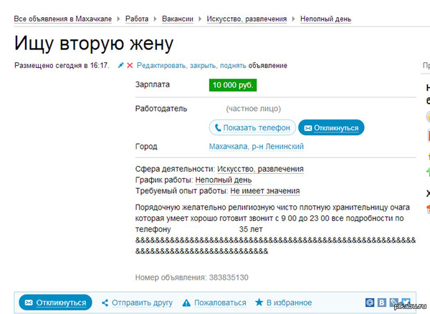Go to Все объявления в Махачкале breadcrumb
The height and width of the screenshot is (314, 430).
pos(63,19)
